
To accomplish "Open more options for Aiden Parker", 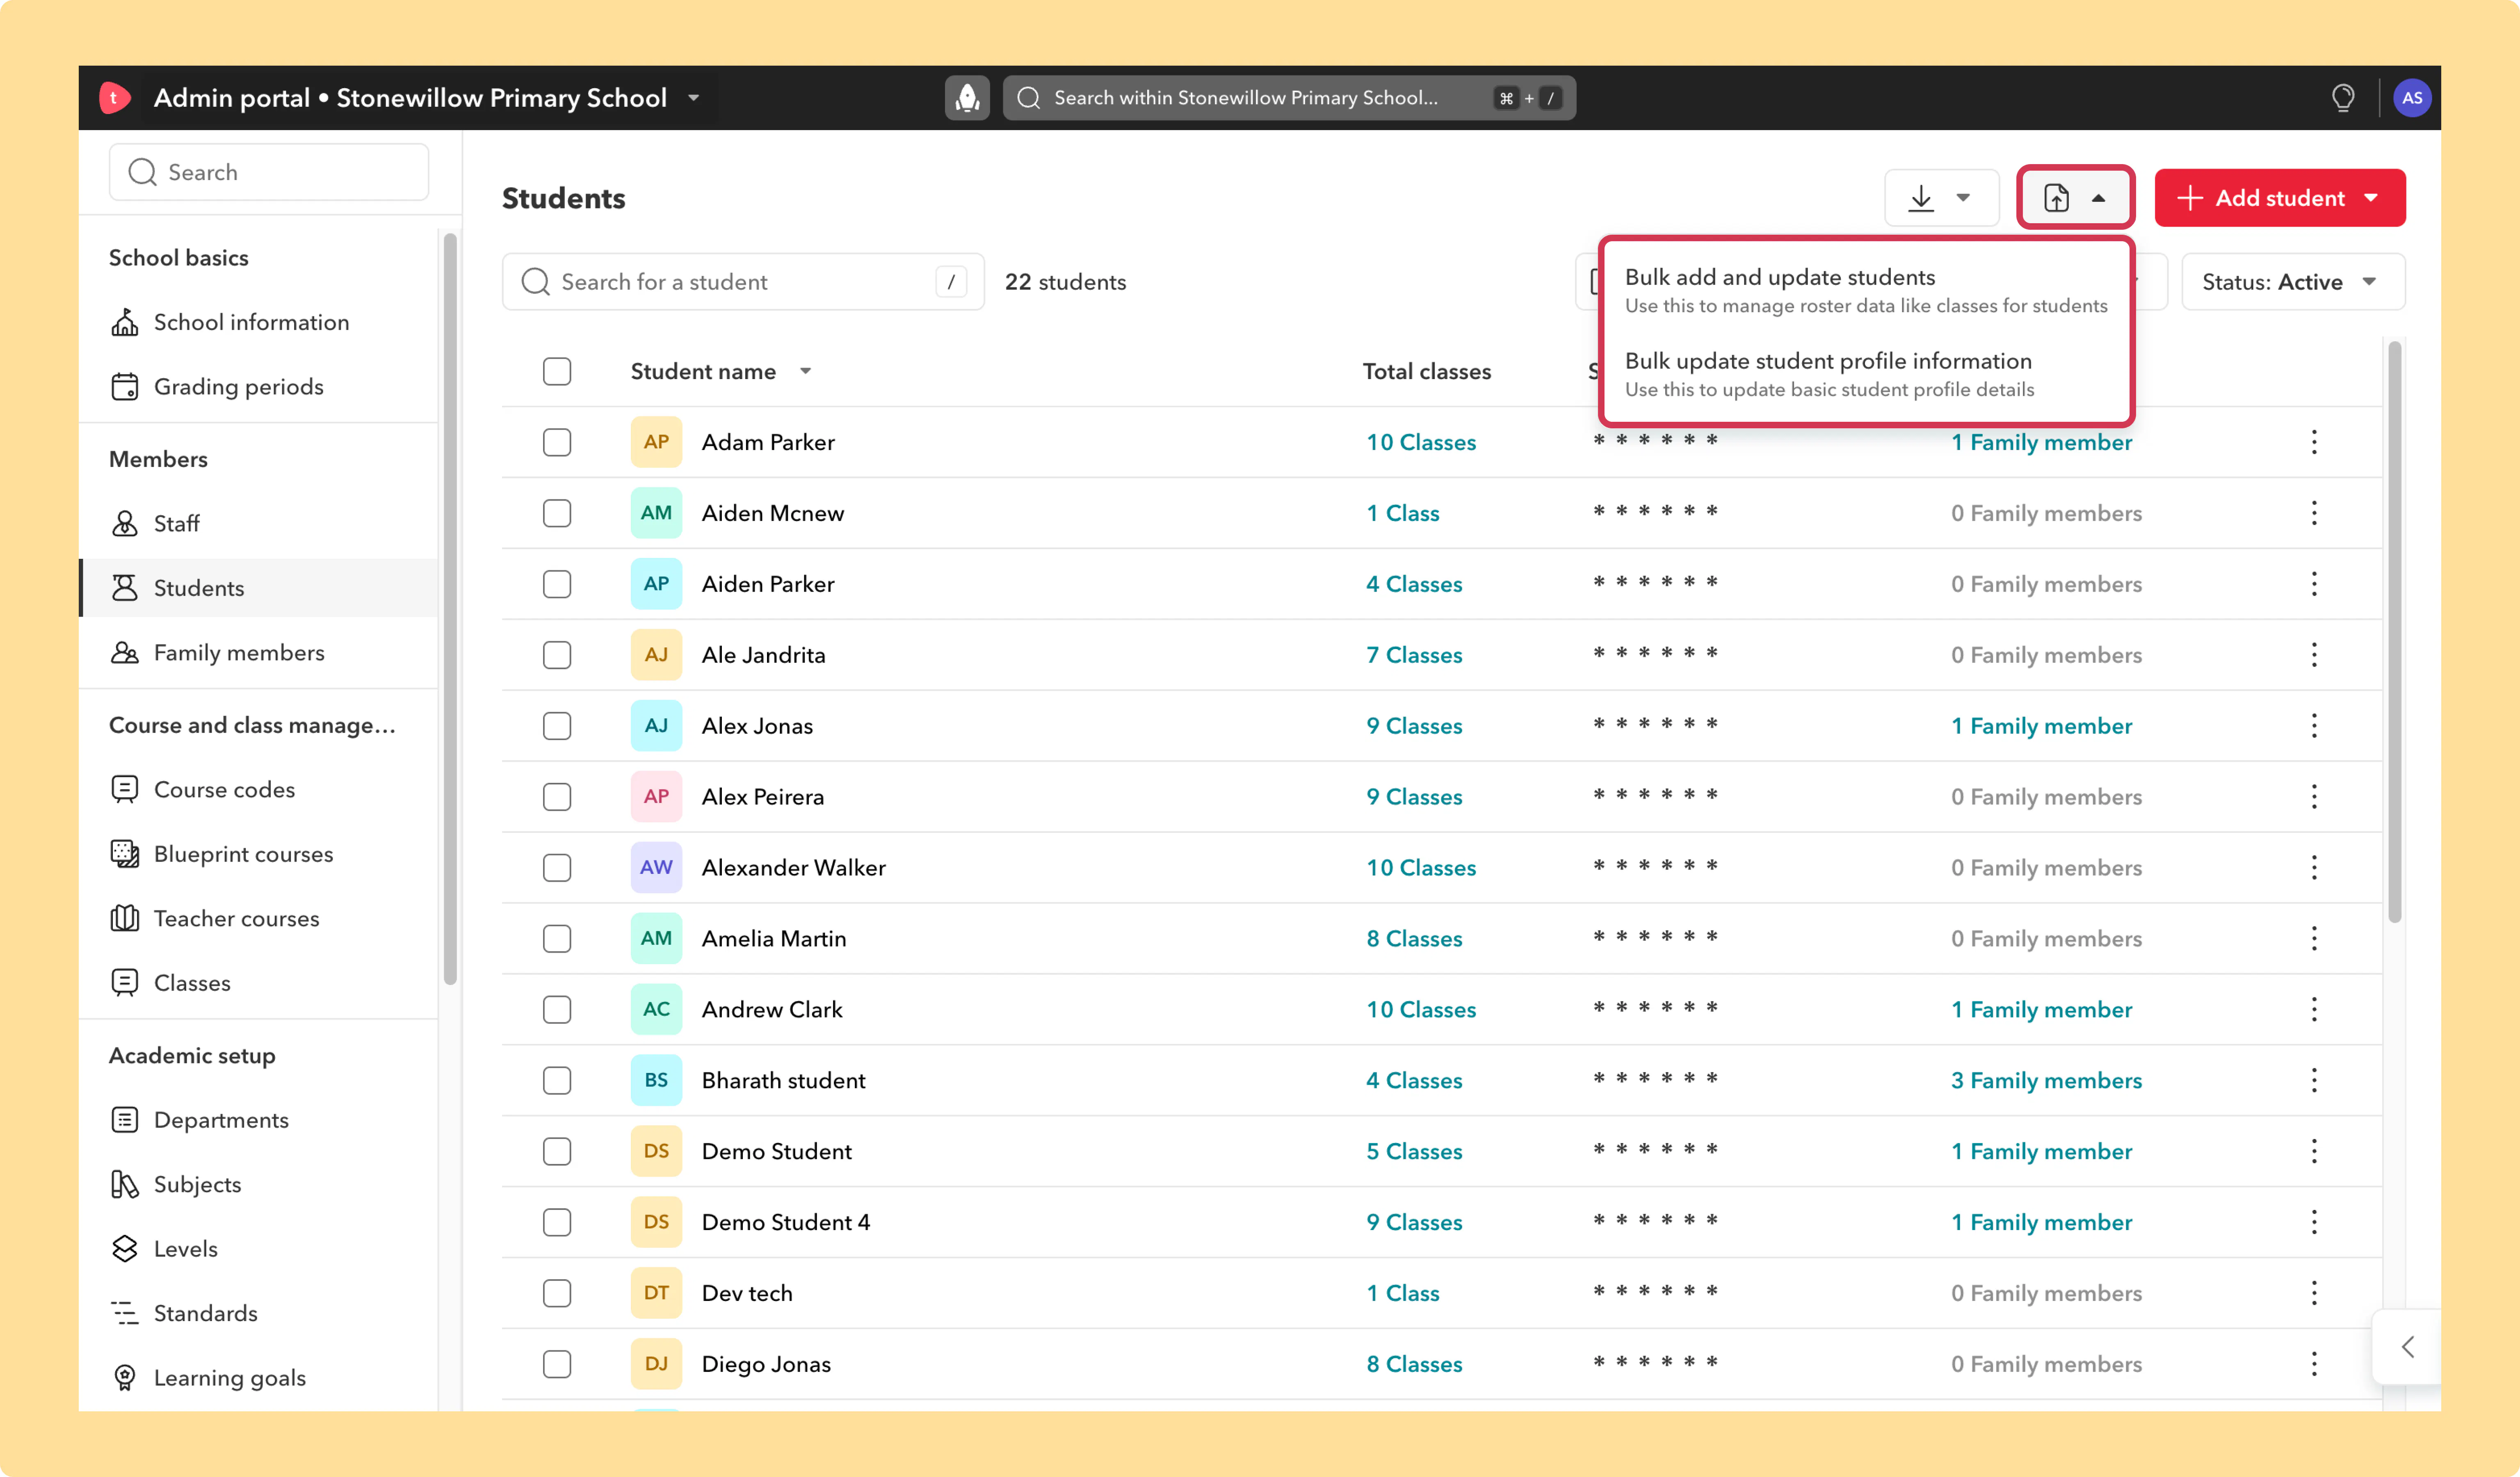I will [2314, 584].
